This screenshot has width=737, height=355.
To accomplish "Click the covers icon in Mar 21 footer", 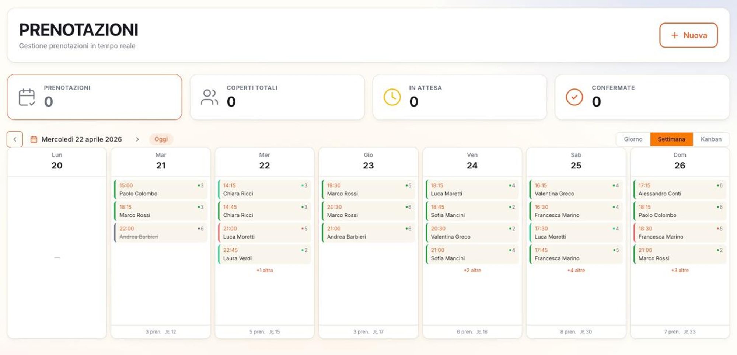I will (168, 332).
